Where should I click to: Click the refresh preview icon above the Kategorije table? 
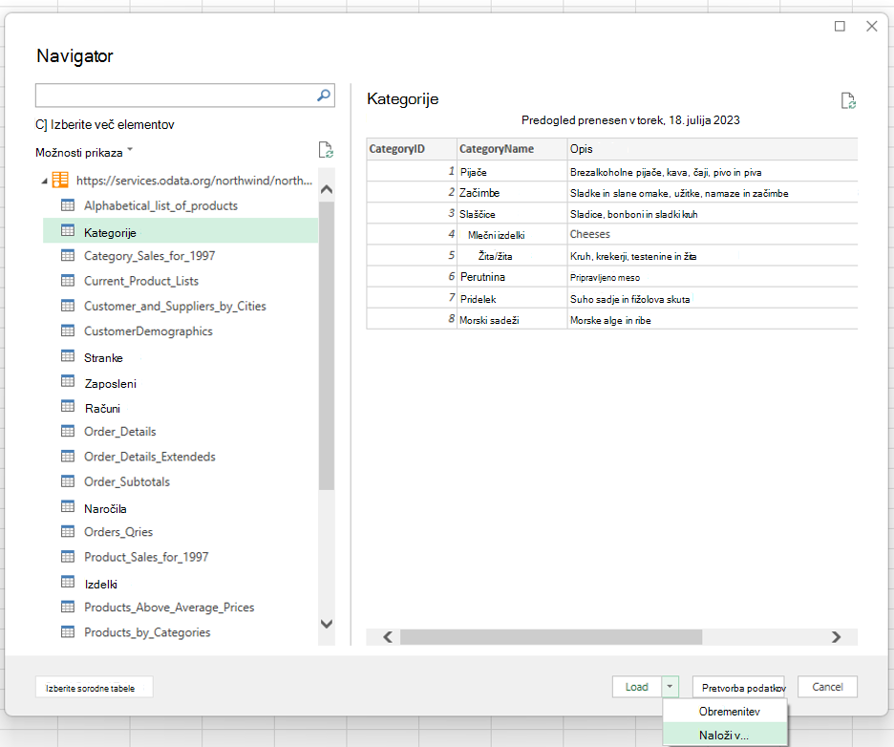pyautogui.click(x=848, y=101)
